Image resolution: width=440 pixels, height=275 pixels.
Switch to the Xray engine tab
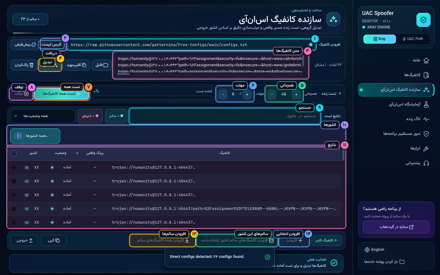(380, 39)
